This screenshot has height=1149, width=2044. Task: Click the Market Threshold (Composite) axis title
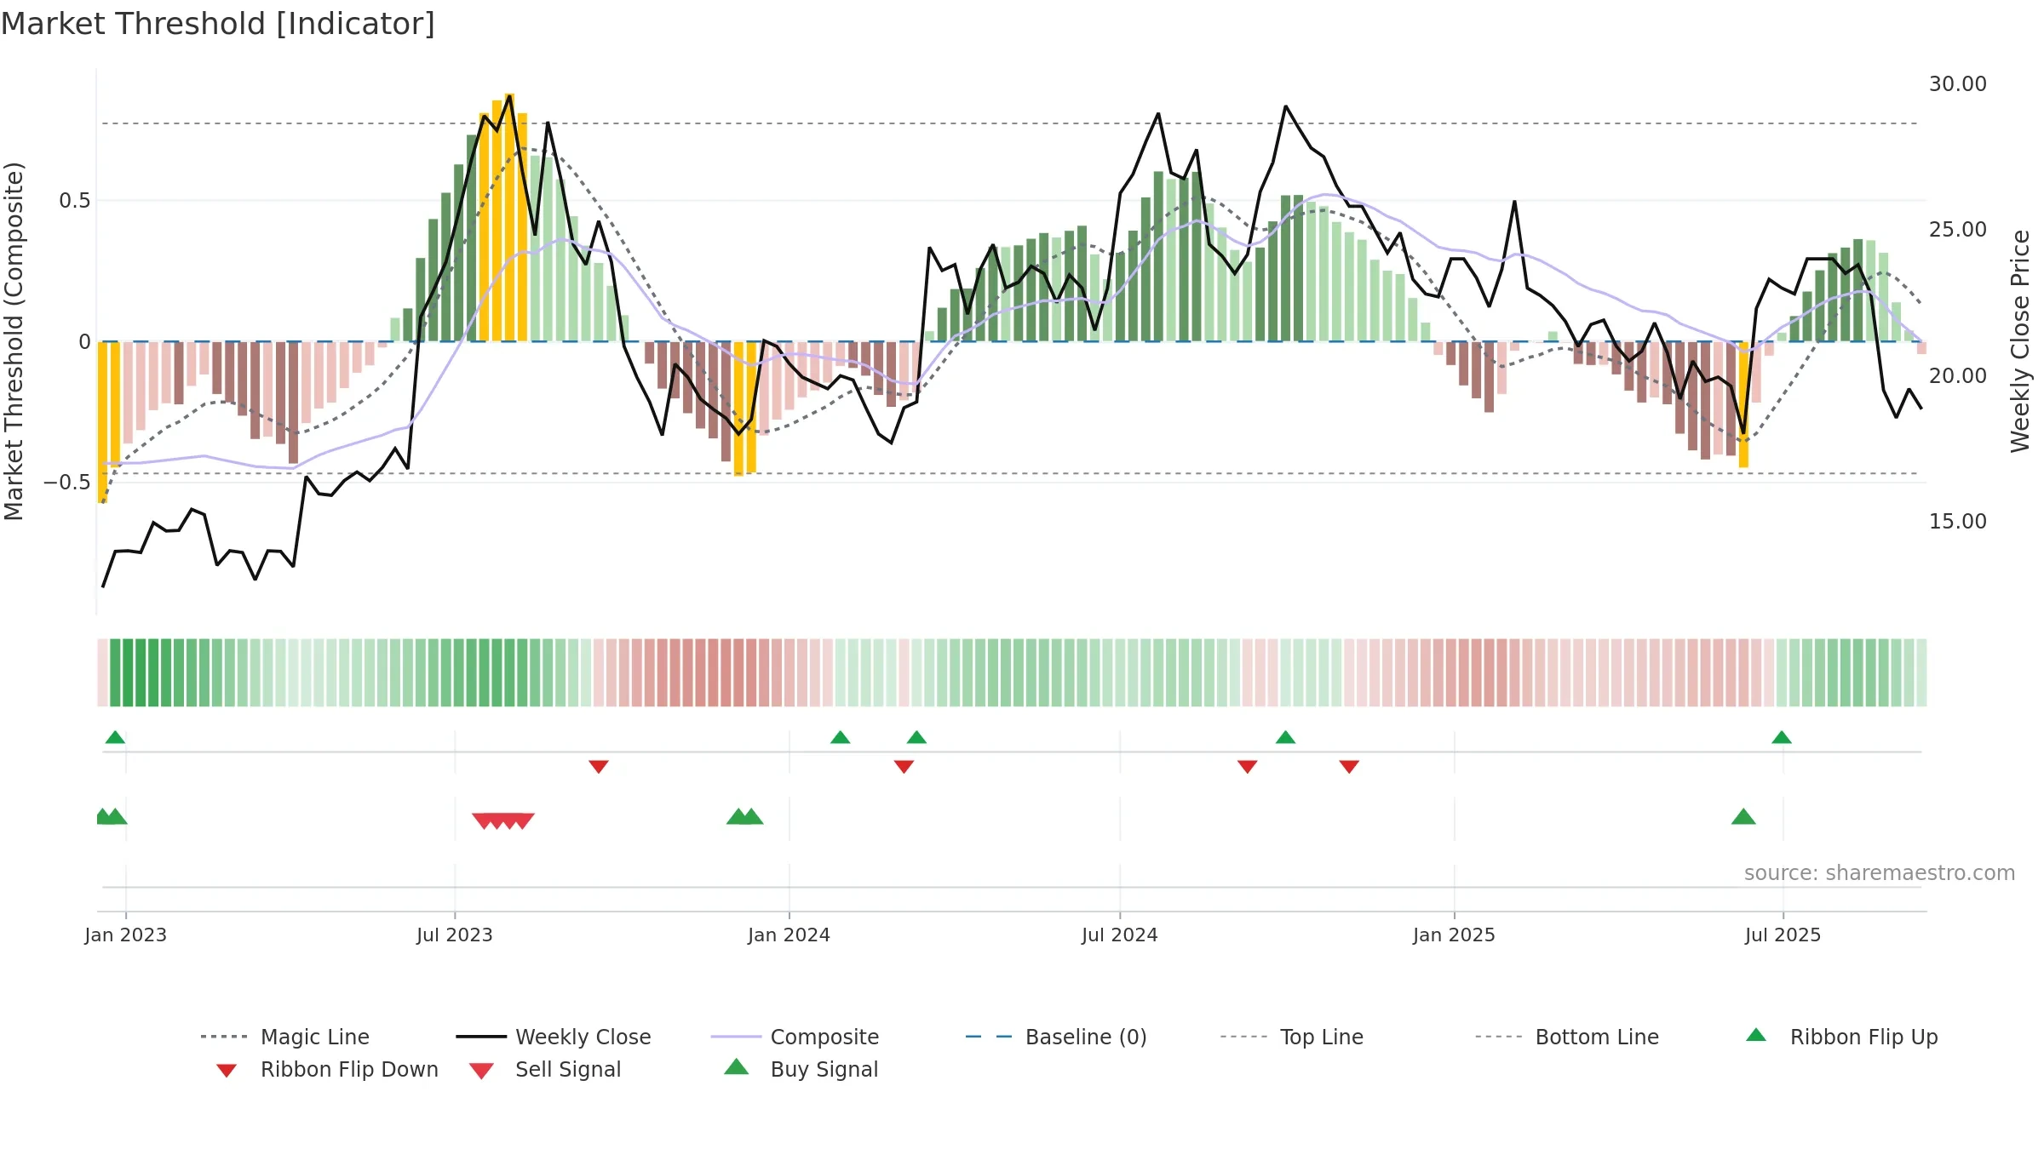[14, 341]
